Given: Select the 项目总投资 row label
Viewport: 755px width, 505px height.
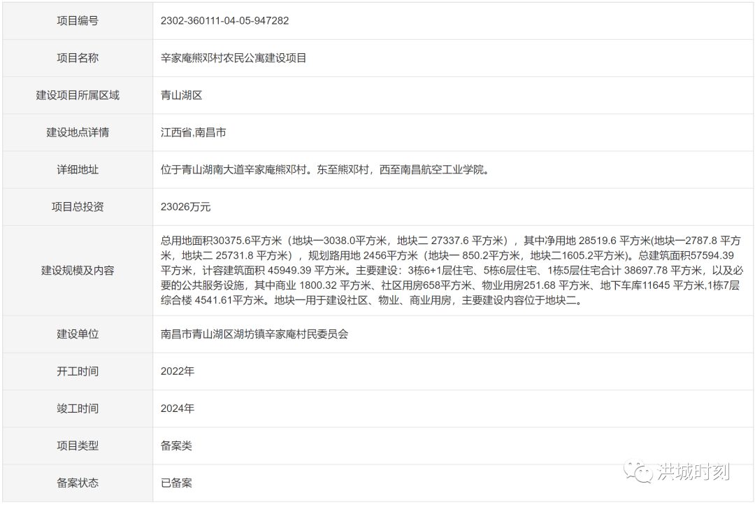Looking at the screenshot, I should pyautogui.click(x=77, y=206).
